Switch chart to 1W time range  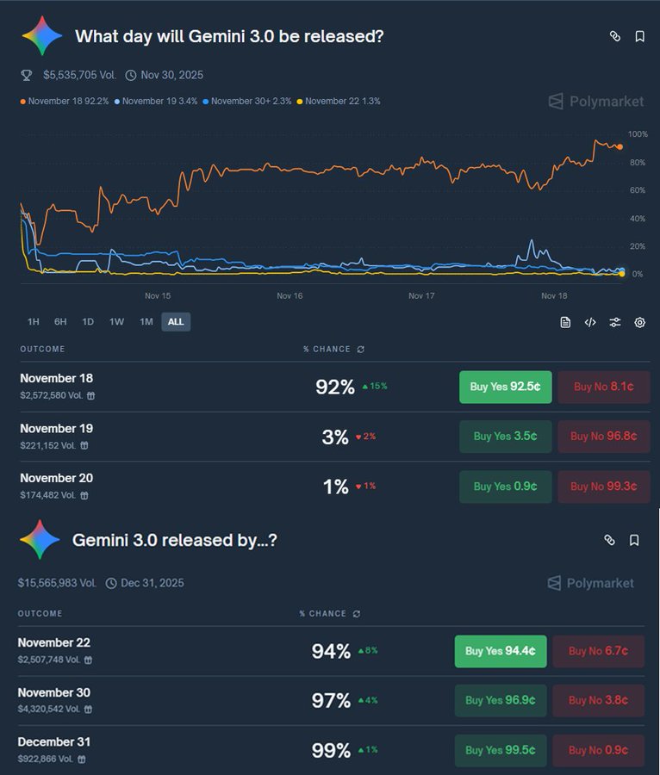[116, 322]
